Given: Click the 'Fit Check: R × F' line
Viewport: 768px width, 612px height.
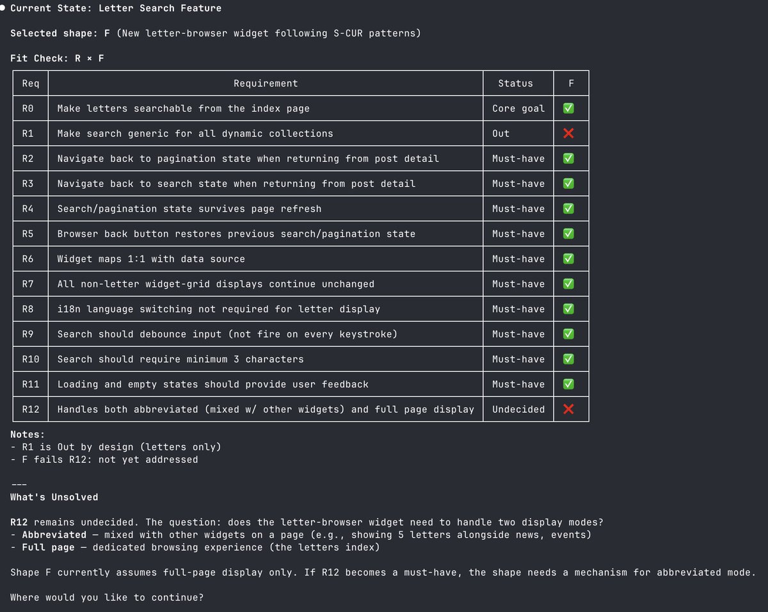Looking at the screenshot, I should (x=57, y=58).
